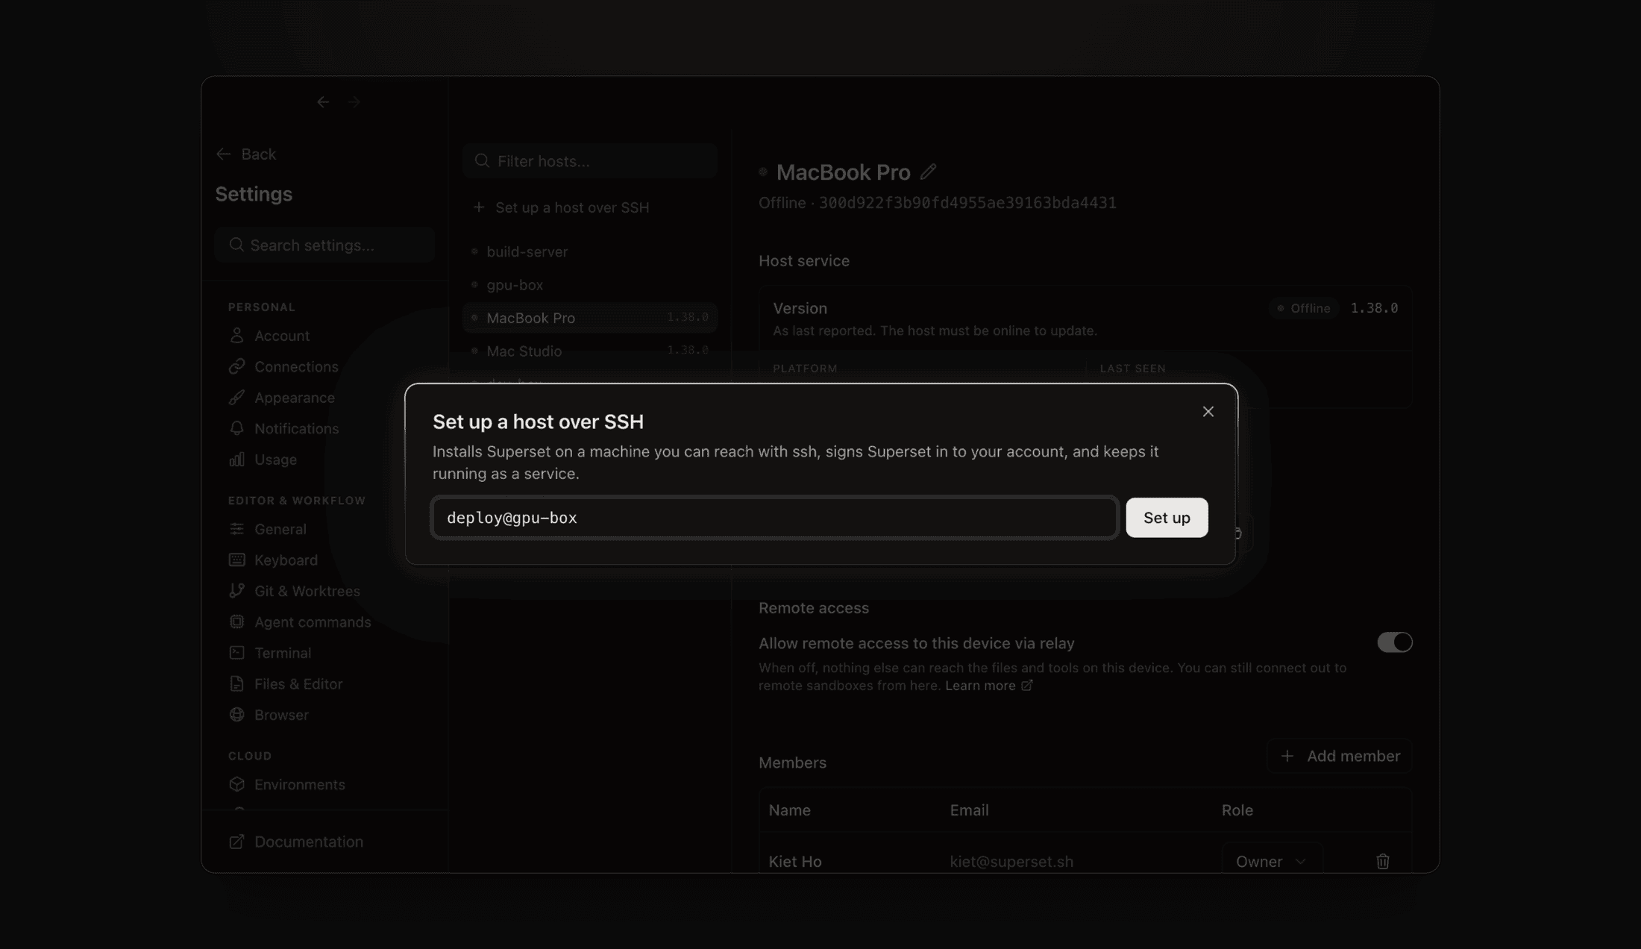Open the Learn more link

(988, 686)
